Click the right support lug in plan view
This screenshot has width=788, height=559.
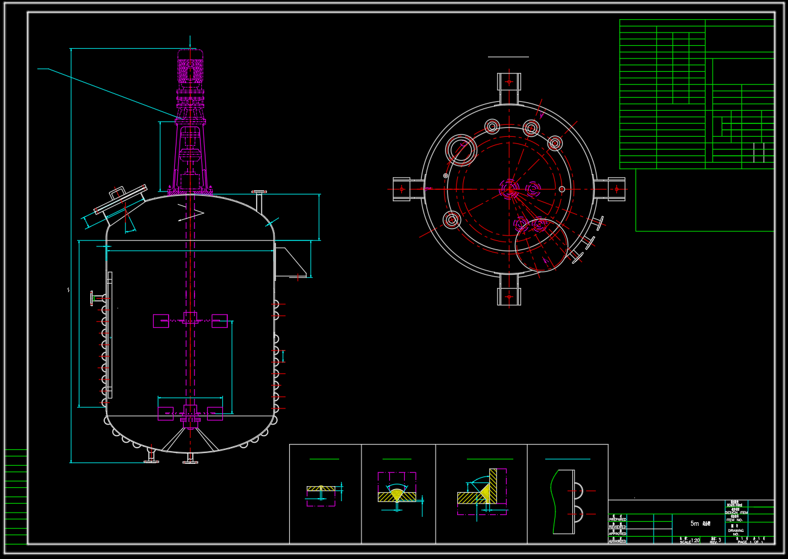pyautogui.click(x=614, y=189)
